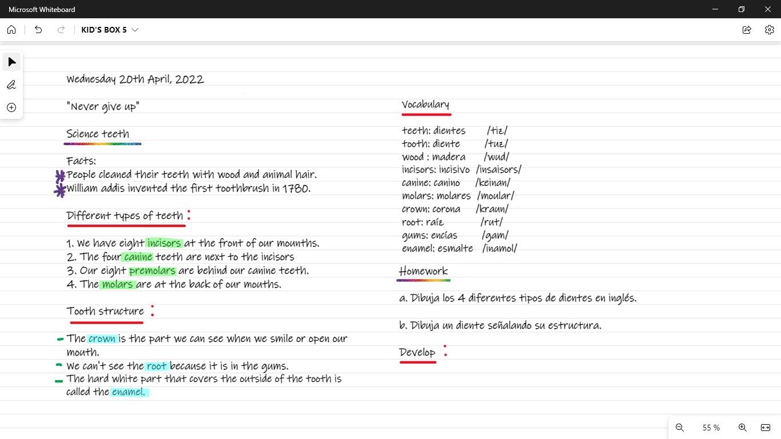Close the Microsoft Whiteboard window
The width and height of the screenshot is (781, 439).
(x=768, y=9)
